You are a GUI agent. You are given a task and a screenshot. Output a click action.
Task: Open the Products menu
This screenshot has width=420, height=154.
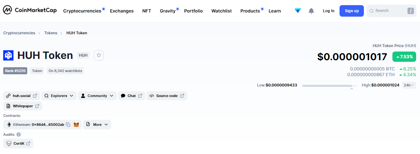click(x=250, y=11)
